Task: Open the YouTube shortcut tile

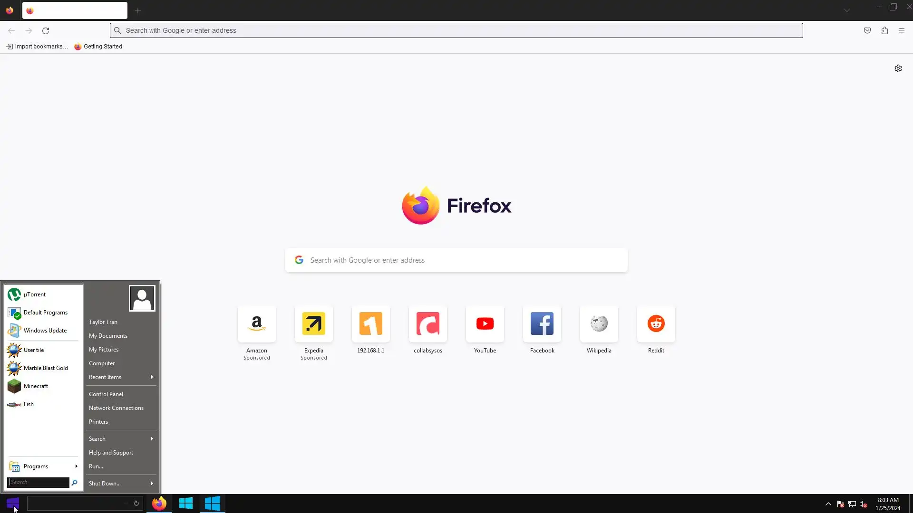Action: coord(485,324)
